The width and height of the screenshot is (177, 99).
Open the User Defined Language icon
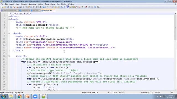point(71,7)
